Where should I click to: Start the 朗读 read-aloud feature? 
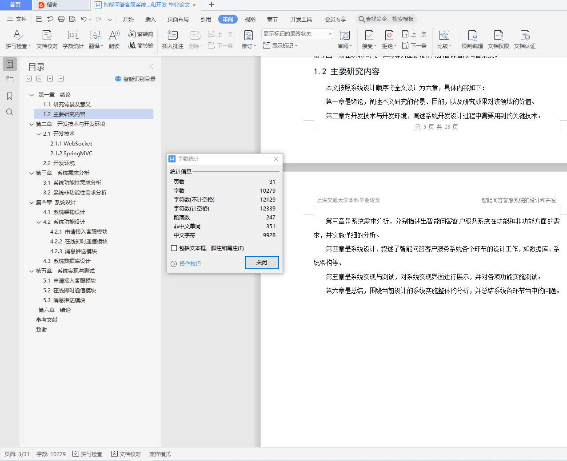114,39
